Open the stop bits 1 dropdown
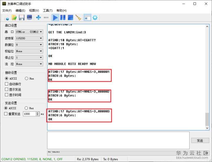 pos(29,58)
